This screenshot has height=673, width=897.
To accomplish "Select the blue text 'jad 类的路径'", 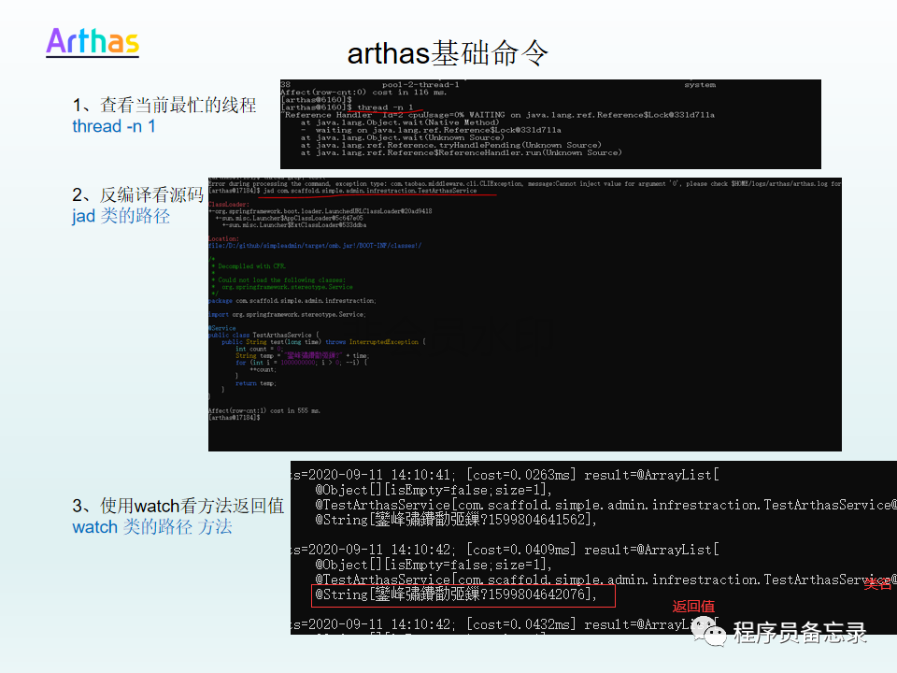I will pos(121,216).
